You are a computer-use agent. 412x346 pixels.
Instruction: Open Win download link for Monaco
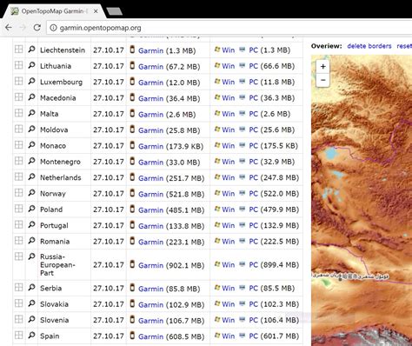228,146
